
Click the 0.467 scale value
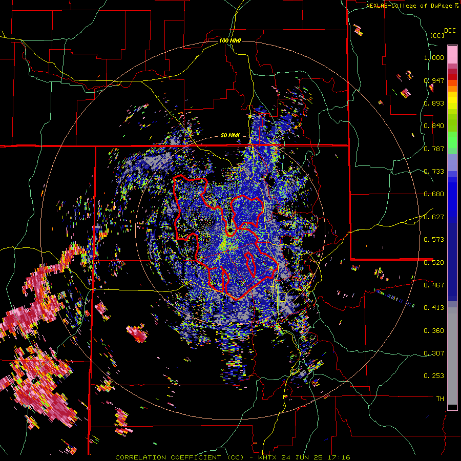pyautogui.click(x=434, y=285)
